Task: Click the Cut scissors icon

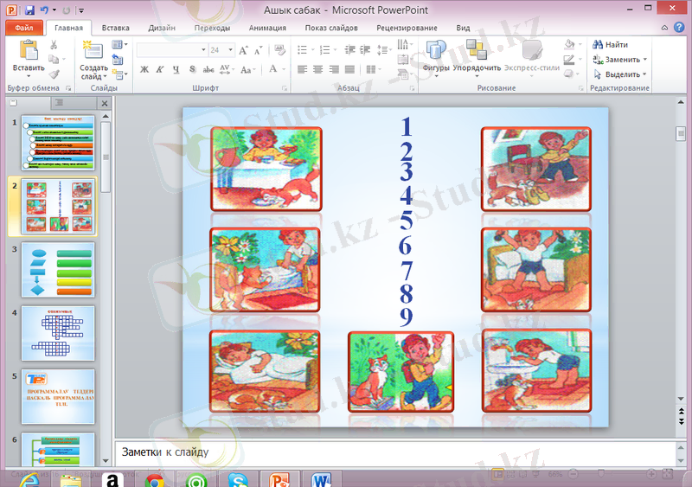Action: 54,45
